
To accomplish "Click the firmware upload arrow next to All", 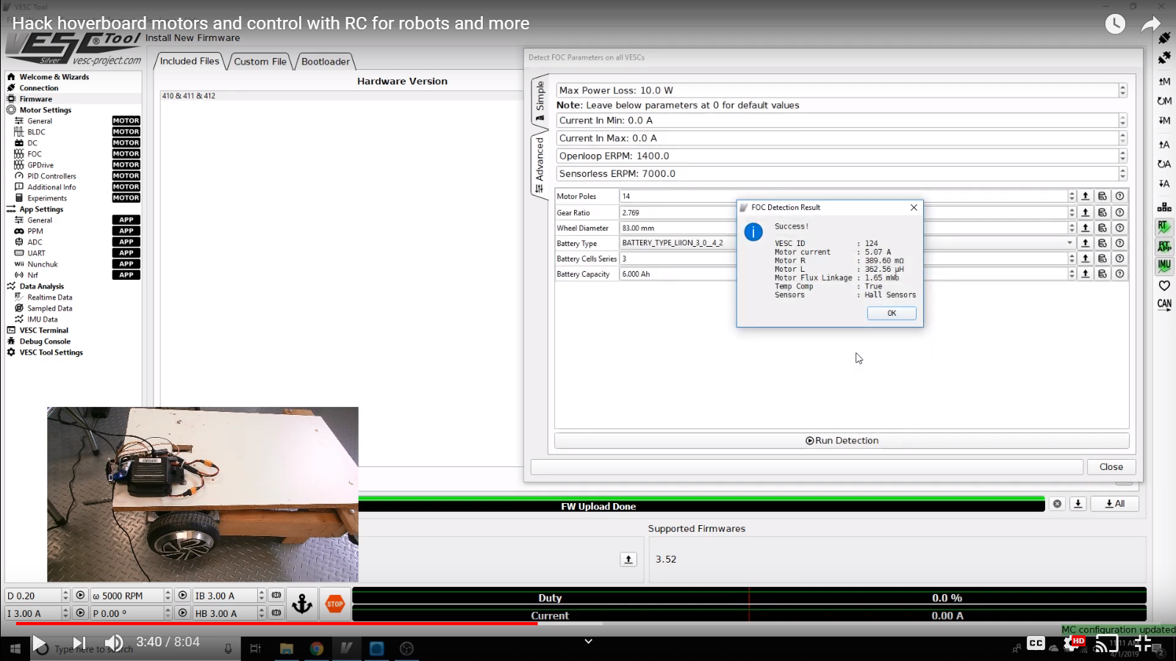I will coord(1078,504).
